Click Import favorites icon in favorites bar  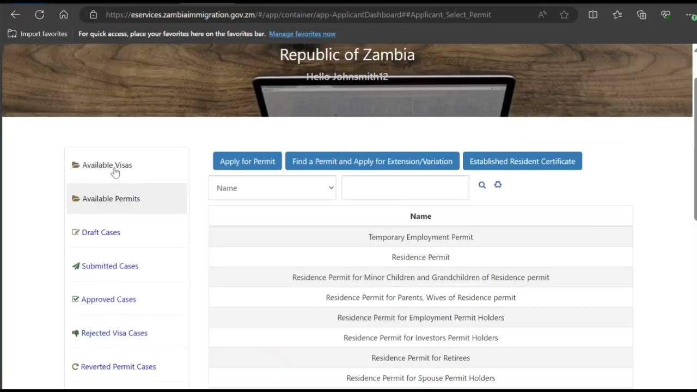(x=12, y=34)
